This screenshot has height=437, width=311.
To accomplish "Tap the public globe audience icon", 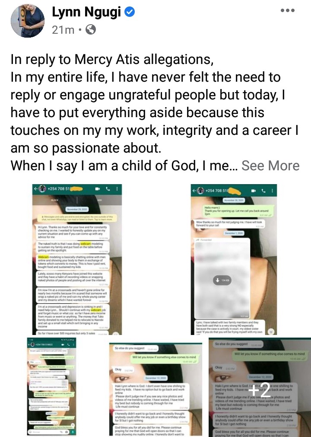I will pos(90,29).
